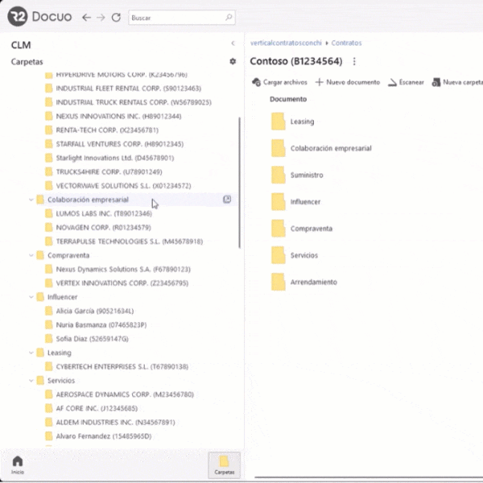Go back with the left arrow

pos(86,17)
